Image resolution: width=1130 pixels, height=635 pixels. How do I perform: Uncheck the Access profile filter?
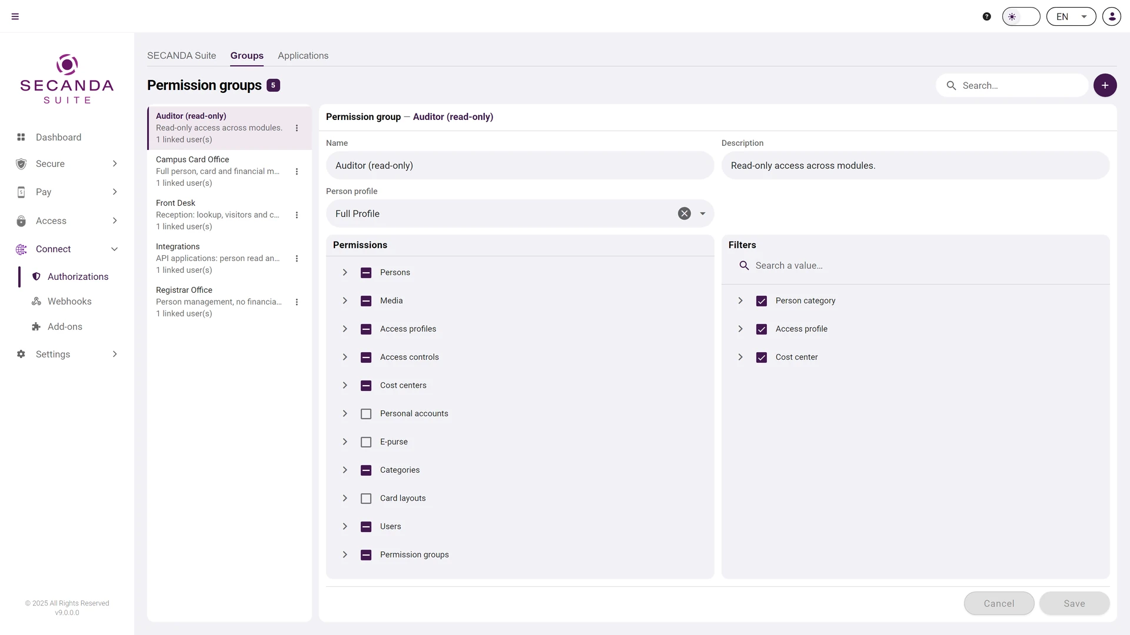click(x=762, y=329)
